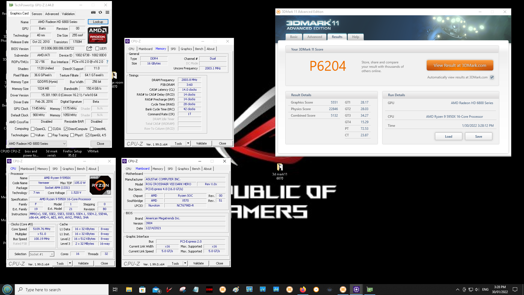Open the Socket #1 selection dropdown
The image size is (524, 295).
click(x=41, y=254)
